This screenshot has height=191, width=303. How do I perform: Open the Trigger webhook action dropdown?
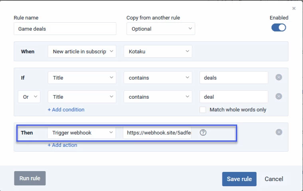(82, 133)
